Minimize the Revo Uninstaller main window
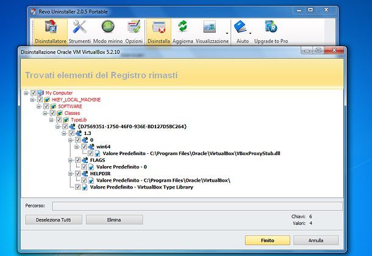372x256 pixels. pos(299,10)
